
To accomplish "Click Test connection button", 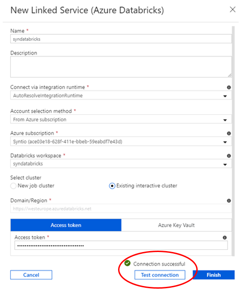I will (160, 275).
